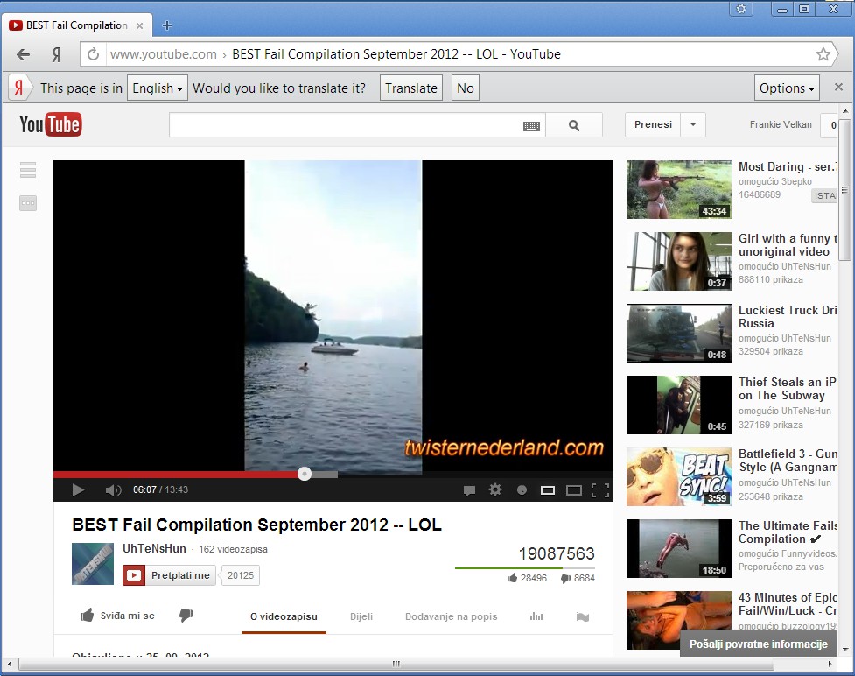Open omogućio 3bepko uploader link

pyautogui.click(x=774, y=181)
